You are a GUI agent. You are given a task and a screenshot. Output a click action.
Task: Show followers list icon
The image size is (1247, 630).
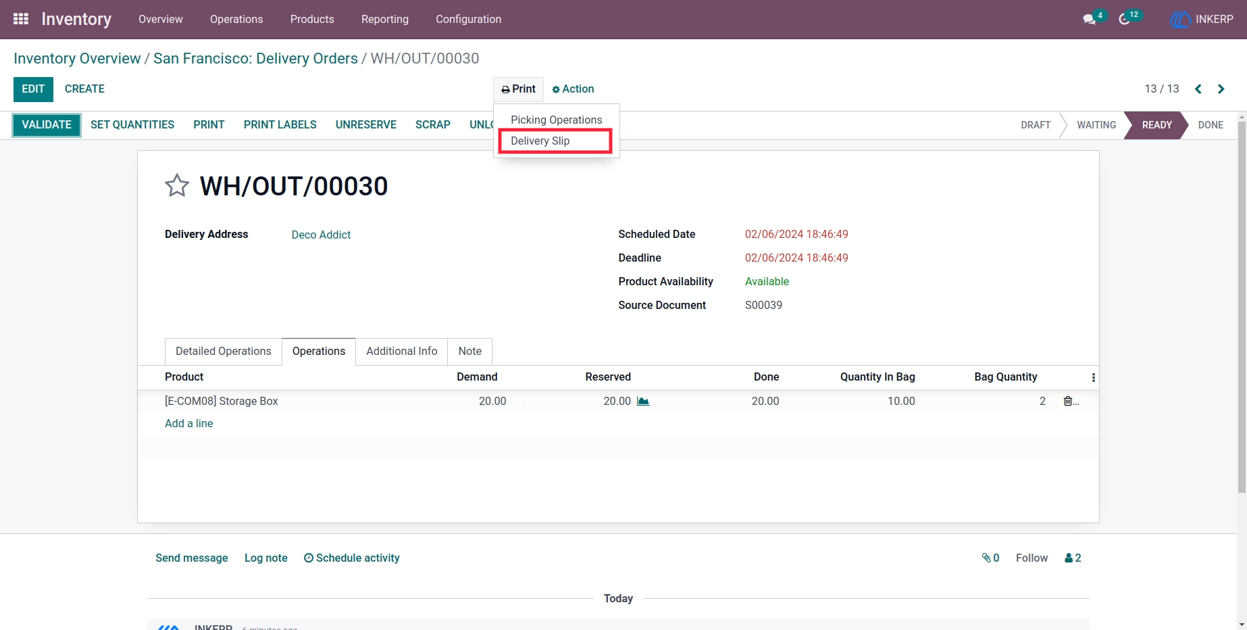[1073, 558]
